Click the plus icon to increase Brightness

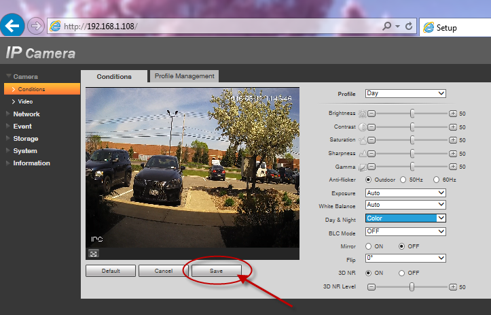pos(453,114)
